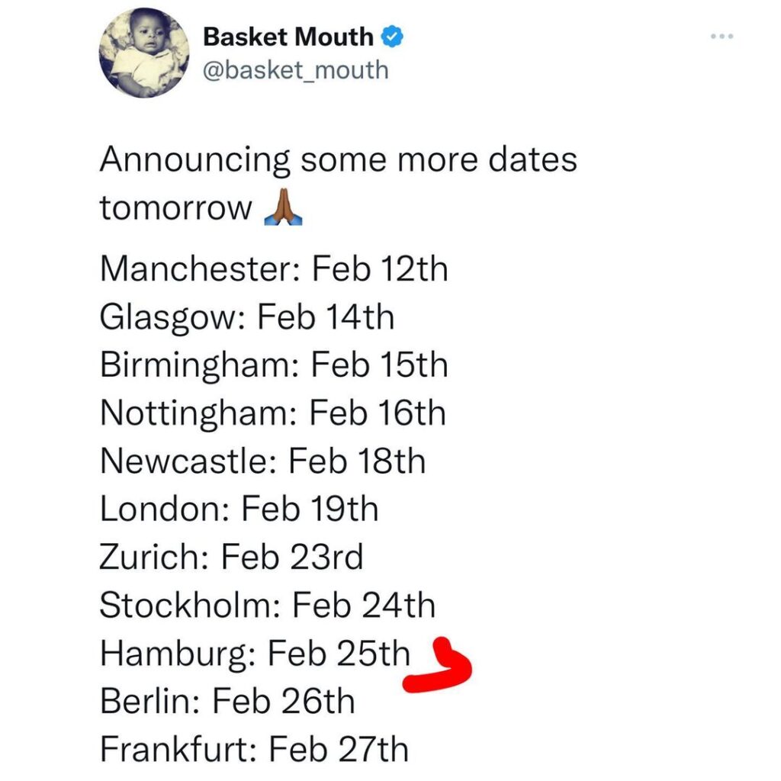Click the Stockholm: Feb 24th line

[x=267, y=606]
